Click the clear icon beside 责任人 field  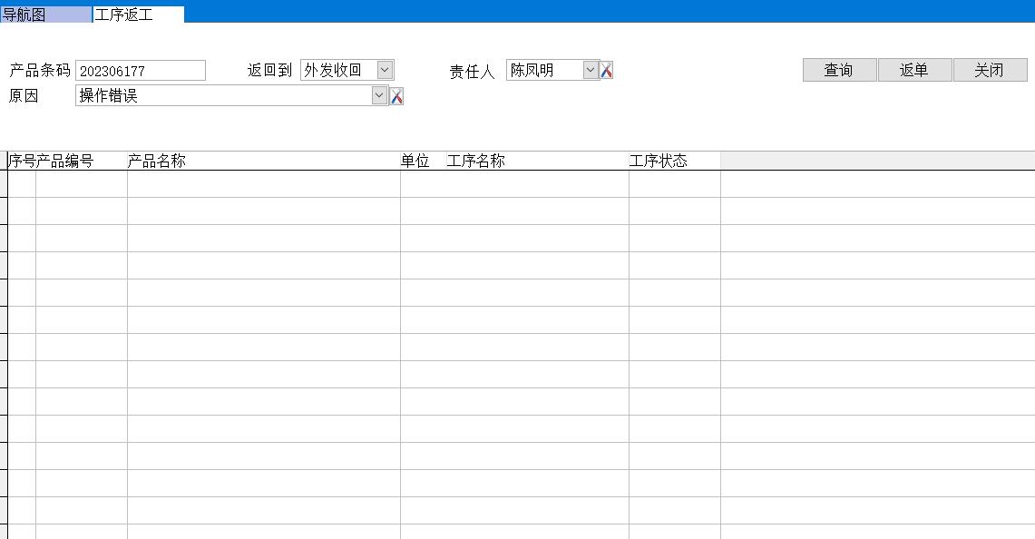click(x=607, y=71)
